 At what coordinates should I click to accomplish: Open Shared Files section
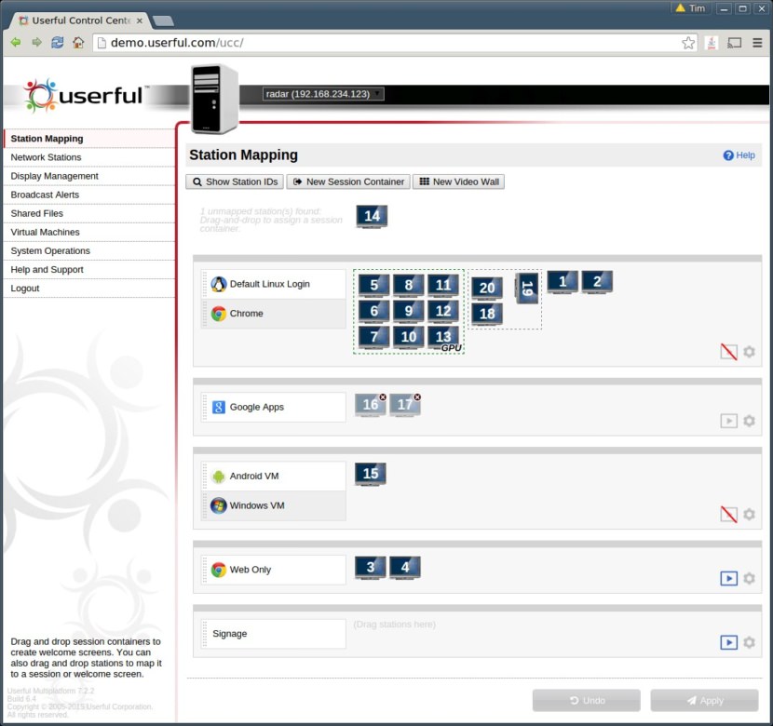click(89, 213)
